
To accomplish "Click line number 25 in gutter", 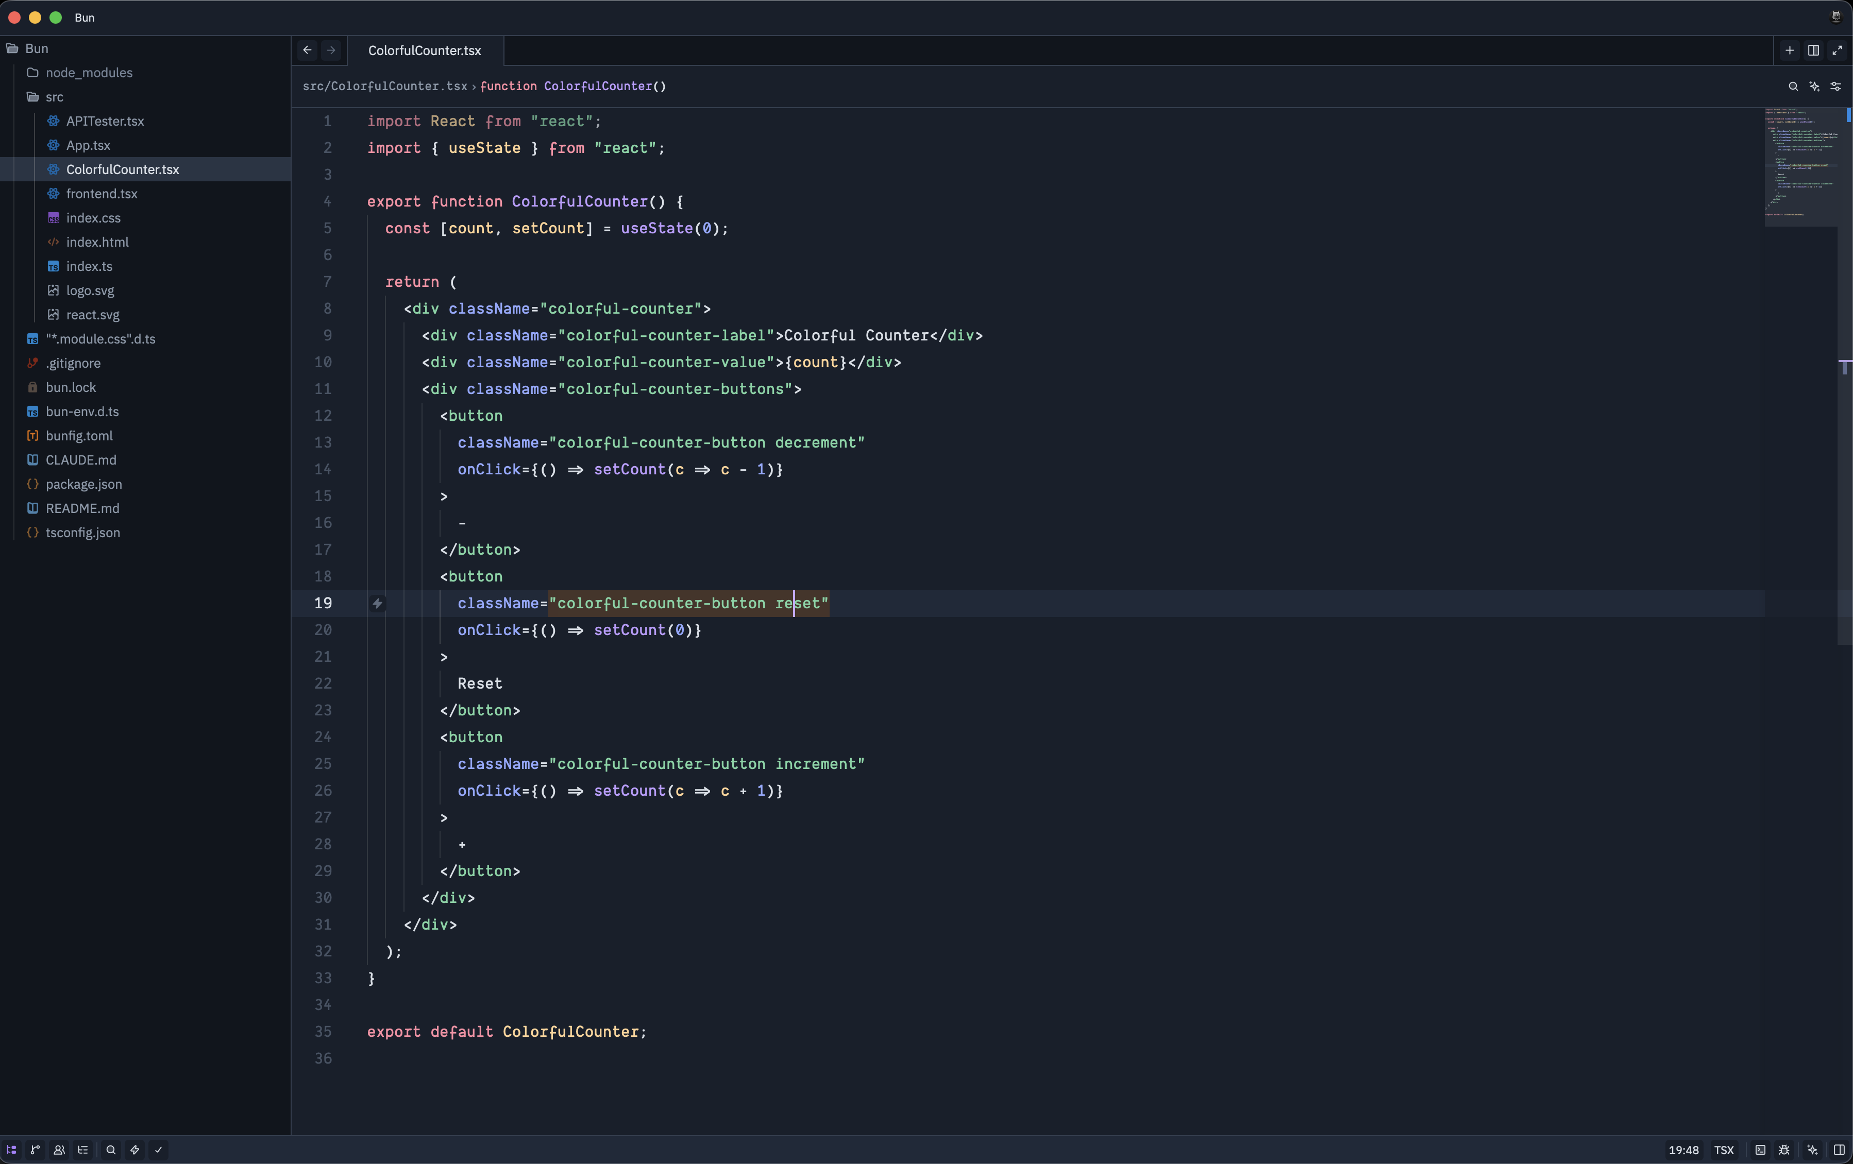I will [x=323, y=764].
